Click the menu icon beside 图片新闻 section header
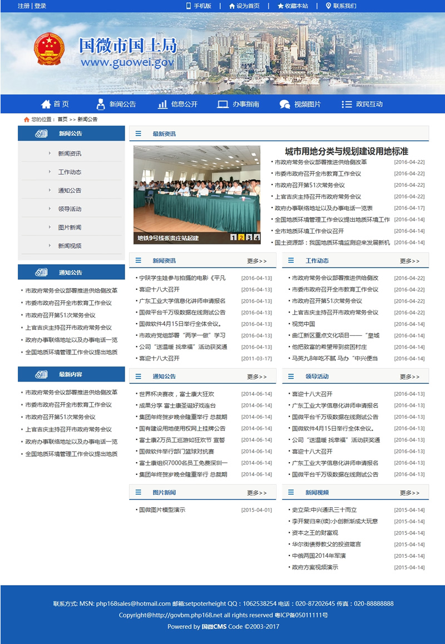Image resolution: width=445 pixels, height=644 pixels. (x=139, y=492)
